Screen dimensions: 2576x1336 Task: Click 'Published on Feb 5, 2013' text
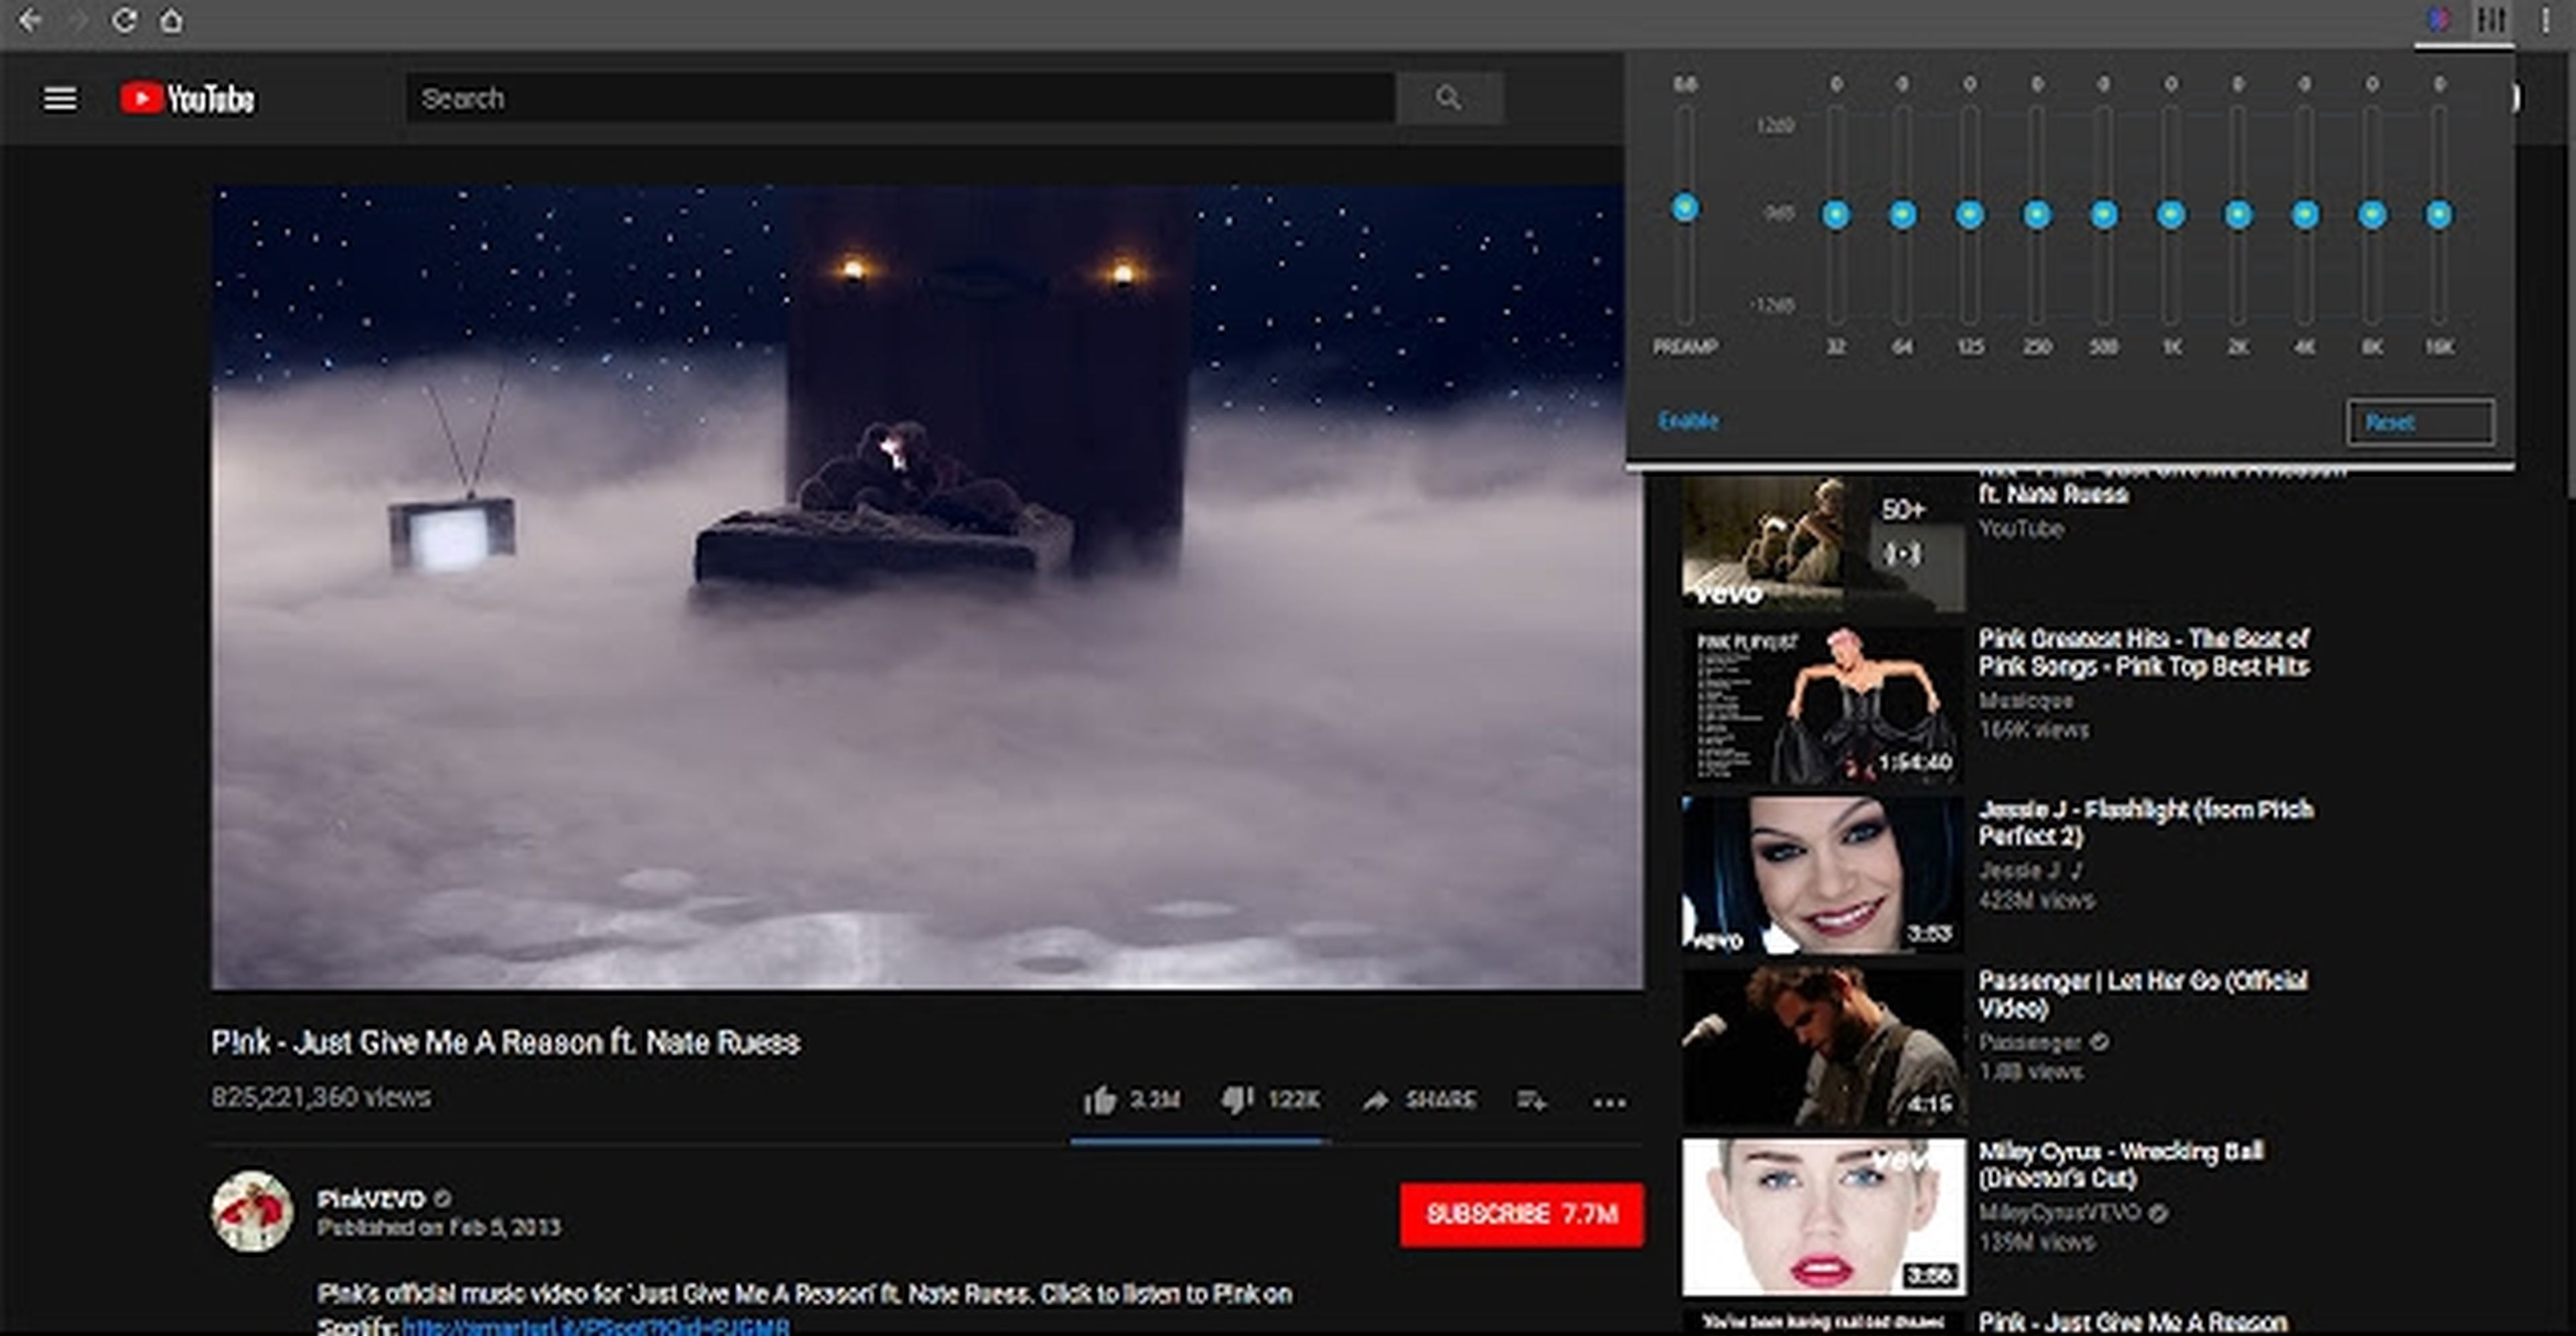click(x=439, y=1227)
